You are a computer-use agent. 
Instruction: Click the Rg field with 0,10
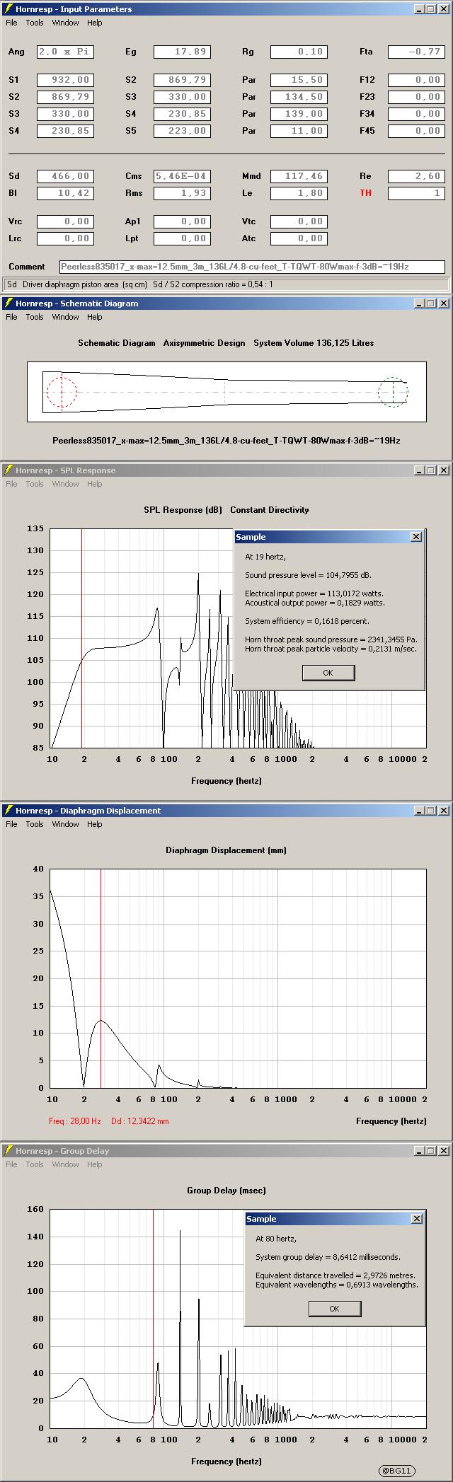[299, 52]
